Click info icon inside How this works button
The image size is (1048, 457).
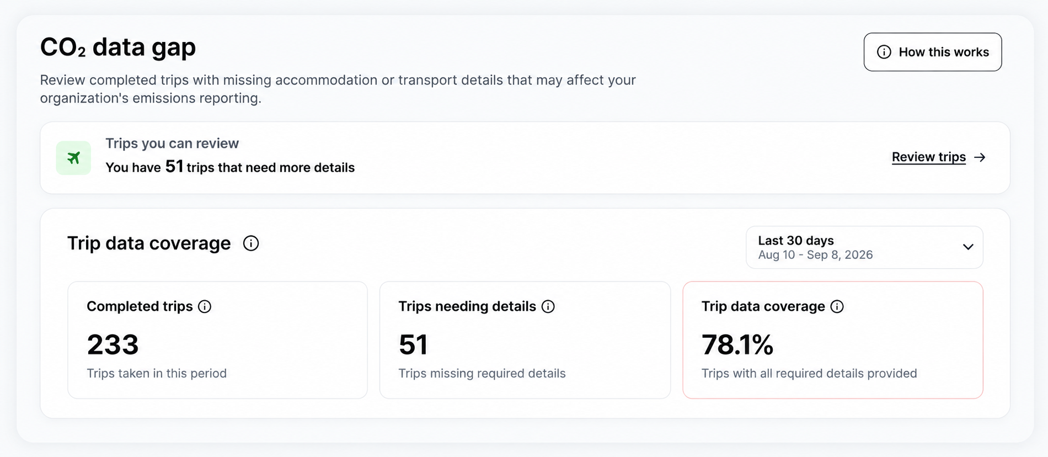coord(884,52)
